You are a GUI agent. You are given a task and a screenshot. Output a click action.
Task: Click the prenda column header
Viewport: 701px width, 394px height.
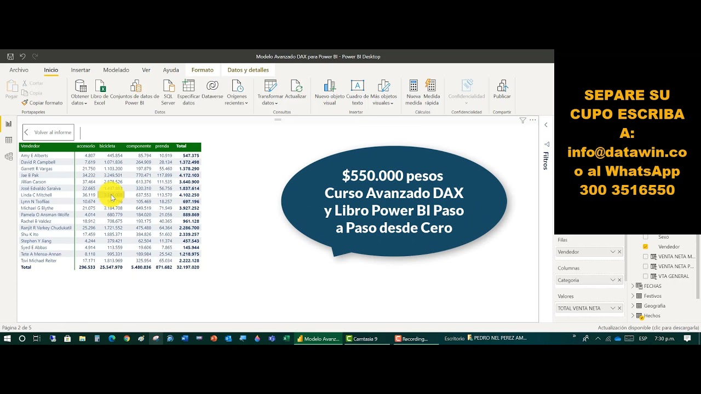point(162,146)
